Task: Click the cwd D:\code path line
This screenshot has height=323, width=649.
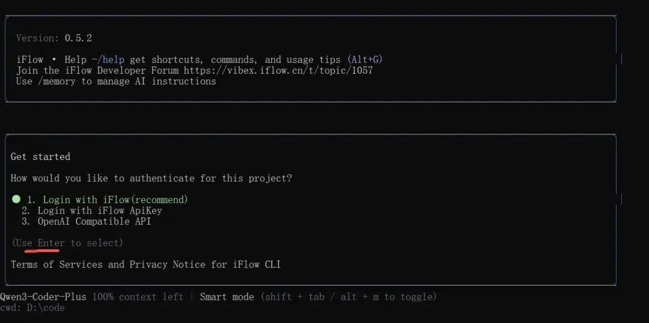Action: pos(32,307)
